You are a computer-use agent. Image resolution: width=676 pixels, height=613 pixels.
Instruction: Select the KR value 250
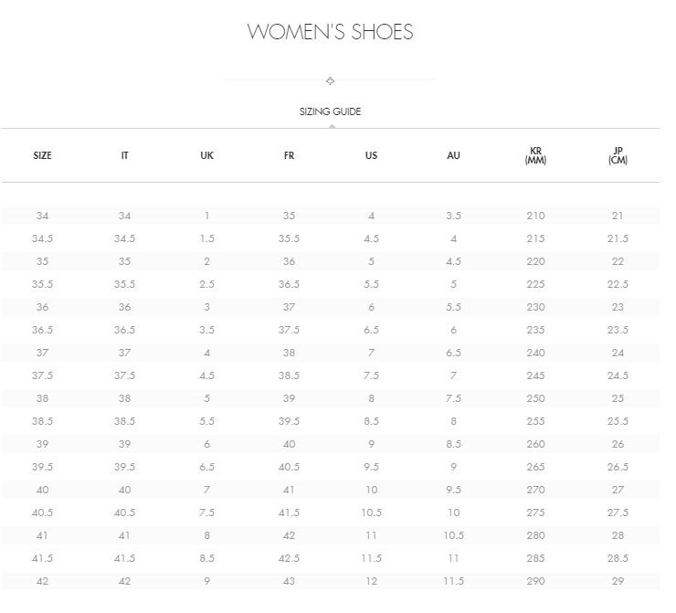535,398
